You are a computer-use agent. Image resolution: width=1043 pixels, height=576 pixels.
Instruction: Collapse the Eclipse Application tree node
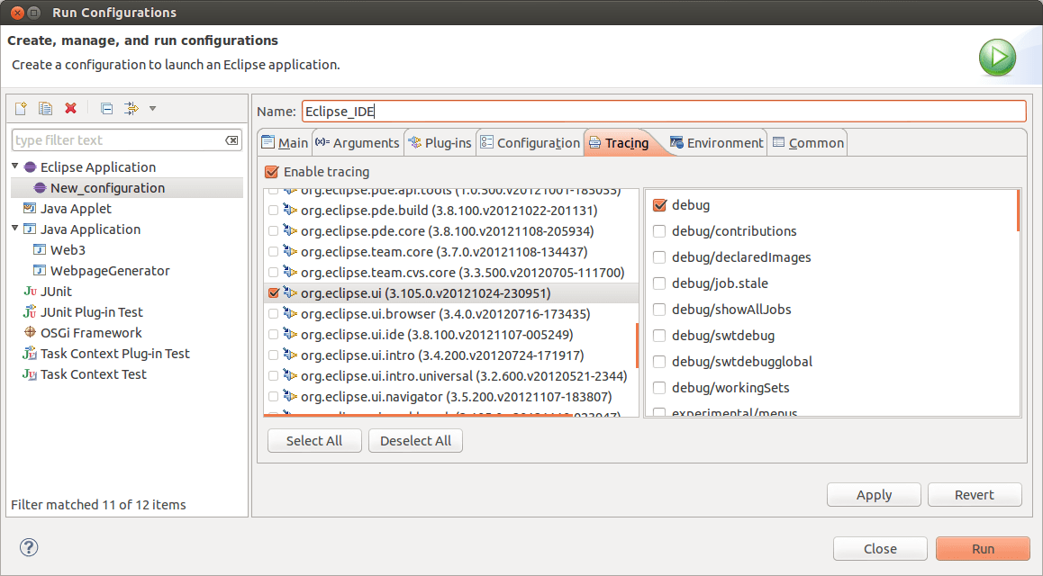(x=14, y=166)
